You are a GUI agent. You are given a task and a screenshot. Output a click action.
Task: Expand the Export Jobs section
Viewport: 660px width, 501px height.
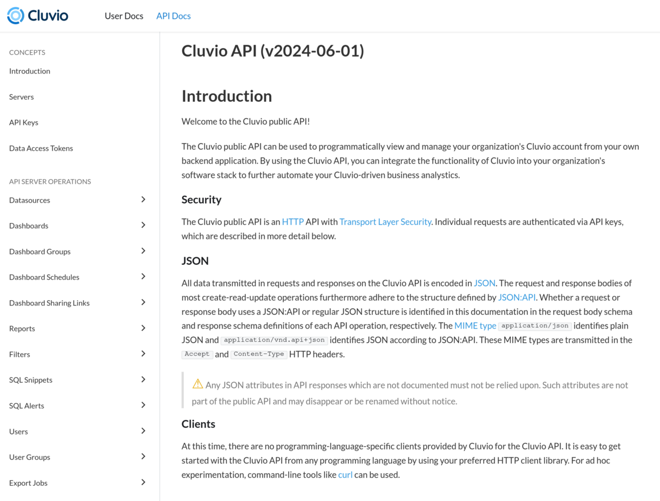click(x=143, y=482)
